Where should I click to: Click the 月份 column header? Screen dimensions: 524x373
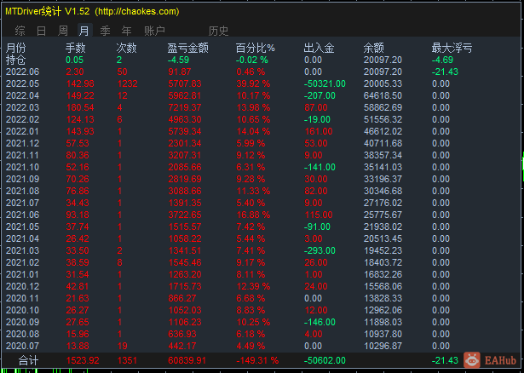[x=15, y=48]
